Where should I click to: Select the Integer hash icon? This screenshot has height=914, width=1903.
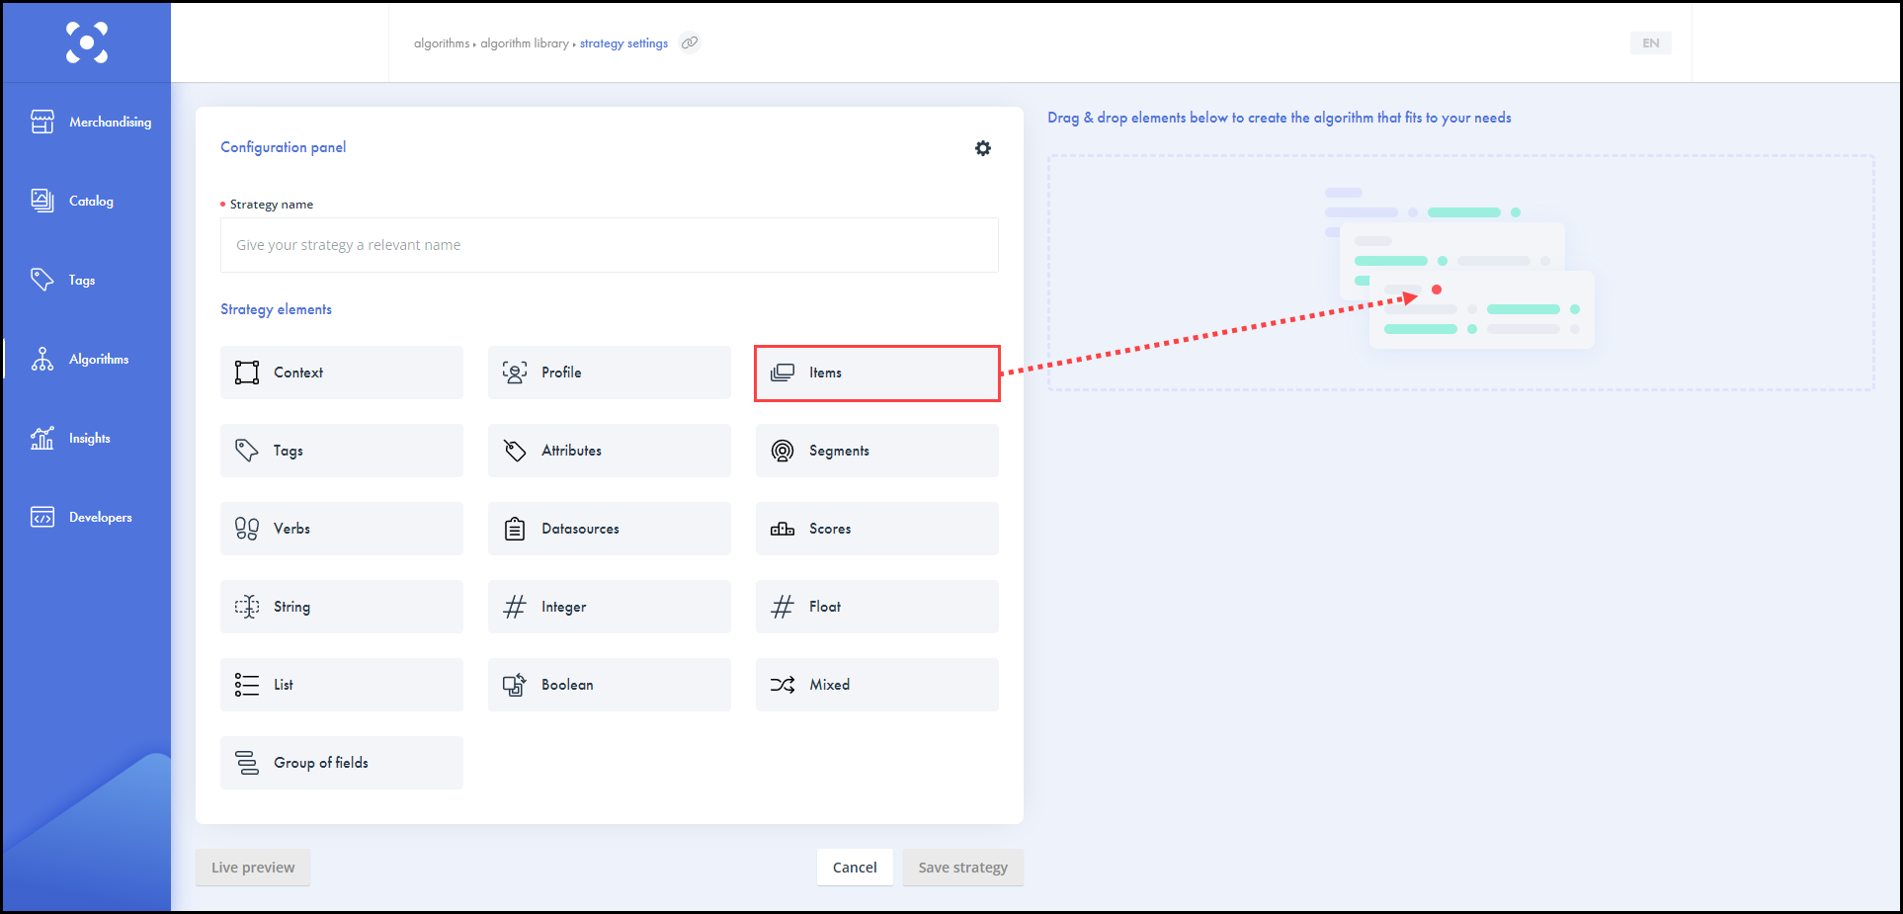click(515, 607)
